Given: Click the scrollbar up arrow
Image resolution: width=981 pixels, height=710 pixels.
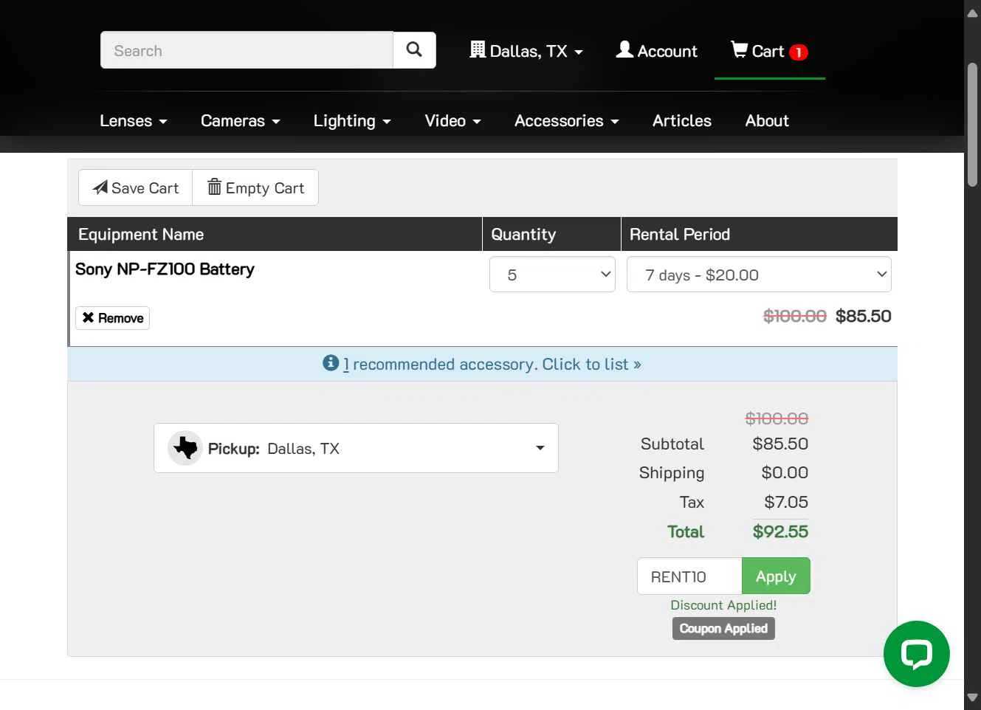Looking at the screenshot, I should point(972,13).
